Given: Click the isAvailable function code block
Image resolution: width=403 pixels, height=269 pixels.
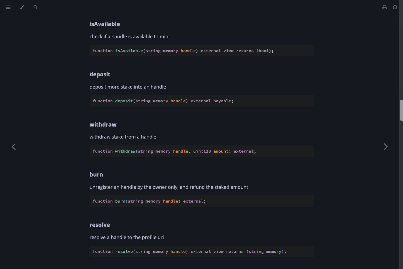Looking at the screenshot, I should point(202,51).
